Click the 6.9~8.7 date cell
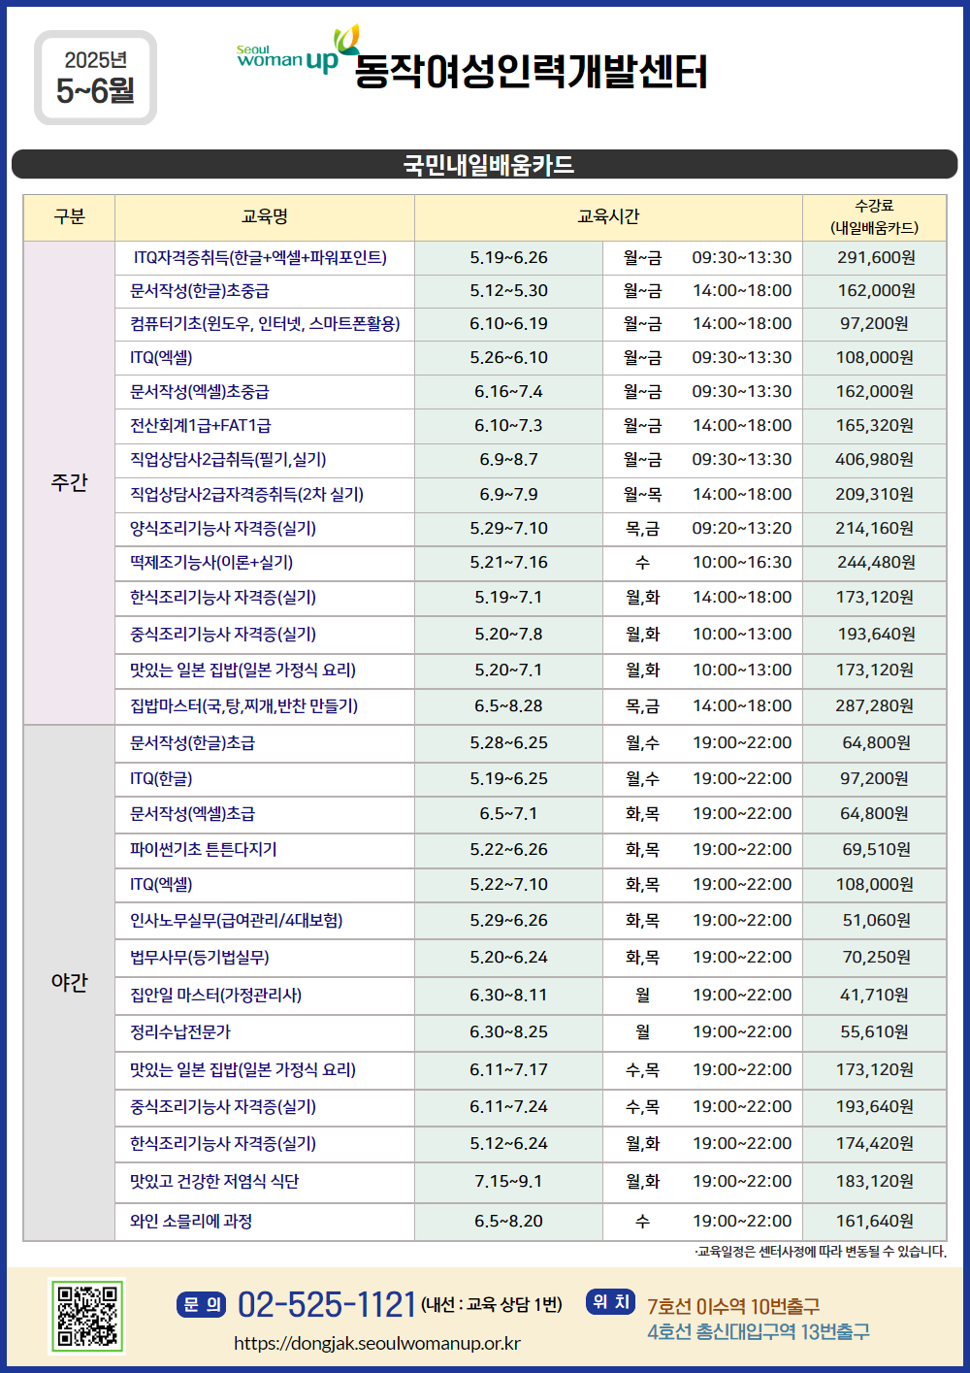 (x=508, y=460)
